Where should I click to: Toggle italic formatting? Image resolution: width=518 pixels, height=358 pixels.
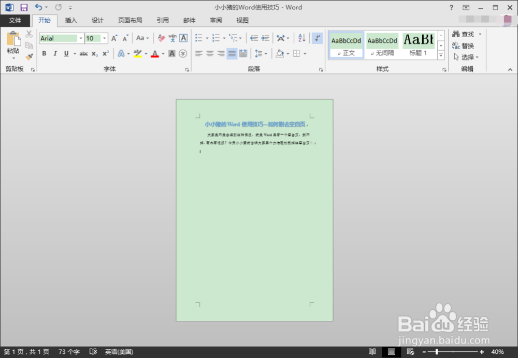[x=55, y=53]
